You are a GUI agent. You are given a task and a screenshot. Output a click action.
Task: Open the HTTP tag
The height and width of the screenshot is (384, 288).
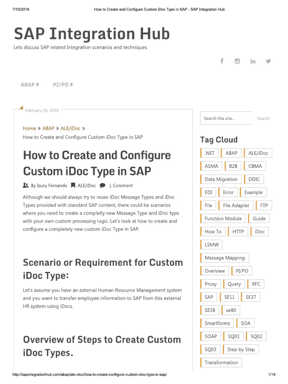(238, 232)
